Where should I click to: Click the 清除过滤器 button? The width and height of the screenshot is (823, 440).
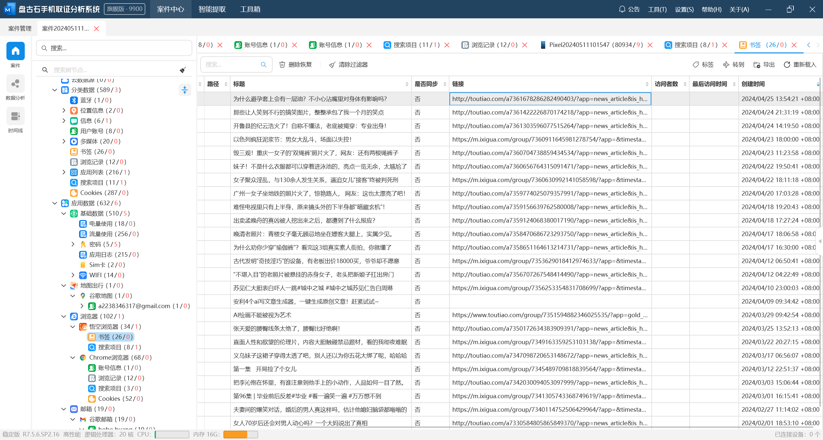pos(348,65)
